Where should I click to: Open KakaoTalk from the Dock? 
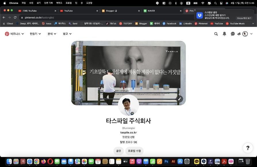click(197, 162)
